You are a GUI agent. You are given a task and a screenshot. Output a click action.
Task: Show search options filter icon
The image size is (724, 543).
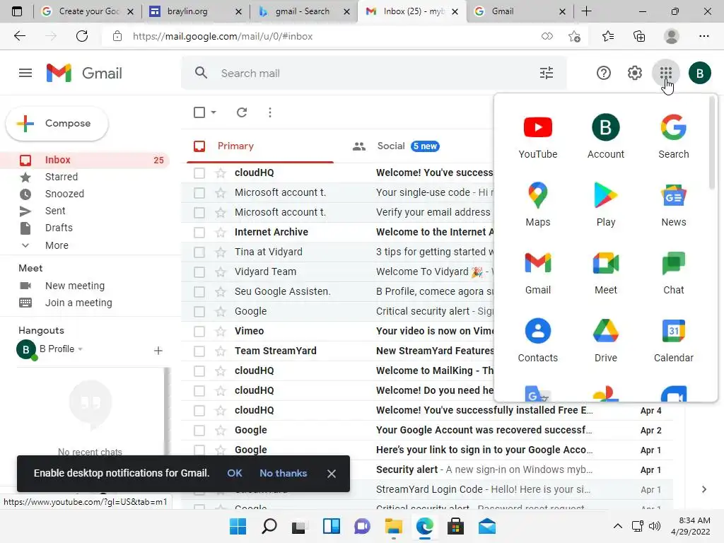tap(547, 73)
